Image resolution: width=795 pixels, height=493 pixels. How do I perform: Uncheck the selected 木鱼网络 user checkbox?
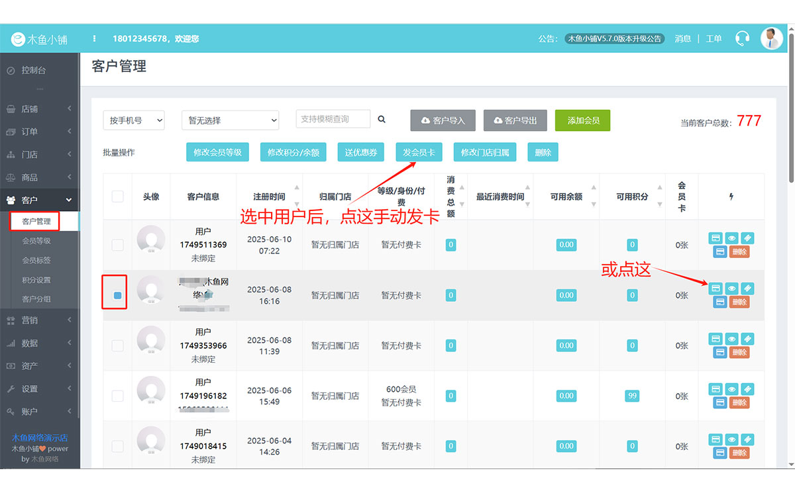tap(117, 295)
